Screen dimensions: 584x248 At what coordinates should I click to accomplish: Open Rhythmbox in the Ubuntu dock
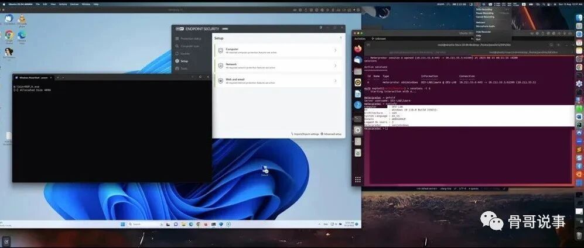click(x=358, y=82)
